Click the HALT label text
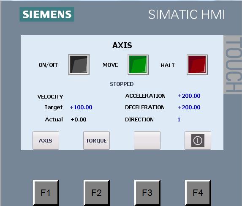The height and width of the screenshot is (206, 242). (x=167, y=66)
